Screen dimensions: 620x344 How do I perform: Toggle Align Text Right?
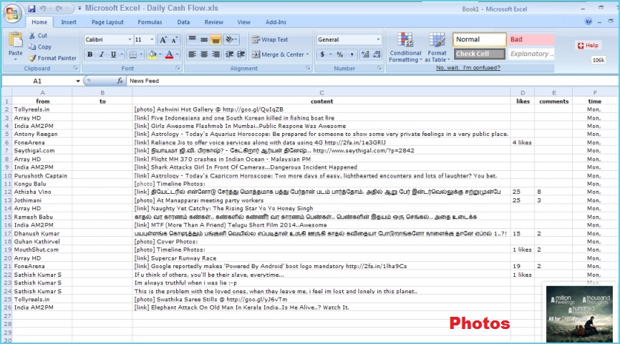click(x=215, y=54)
